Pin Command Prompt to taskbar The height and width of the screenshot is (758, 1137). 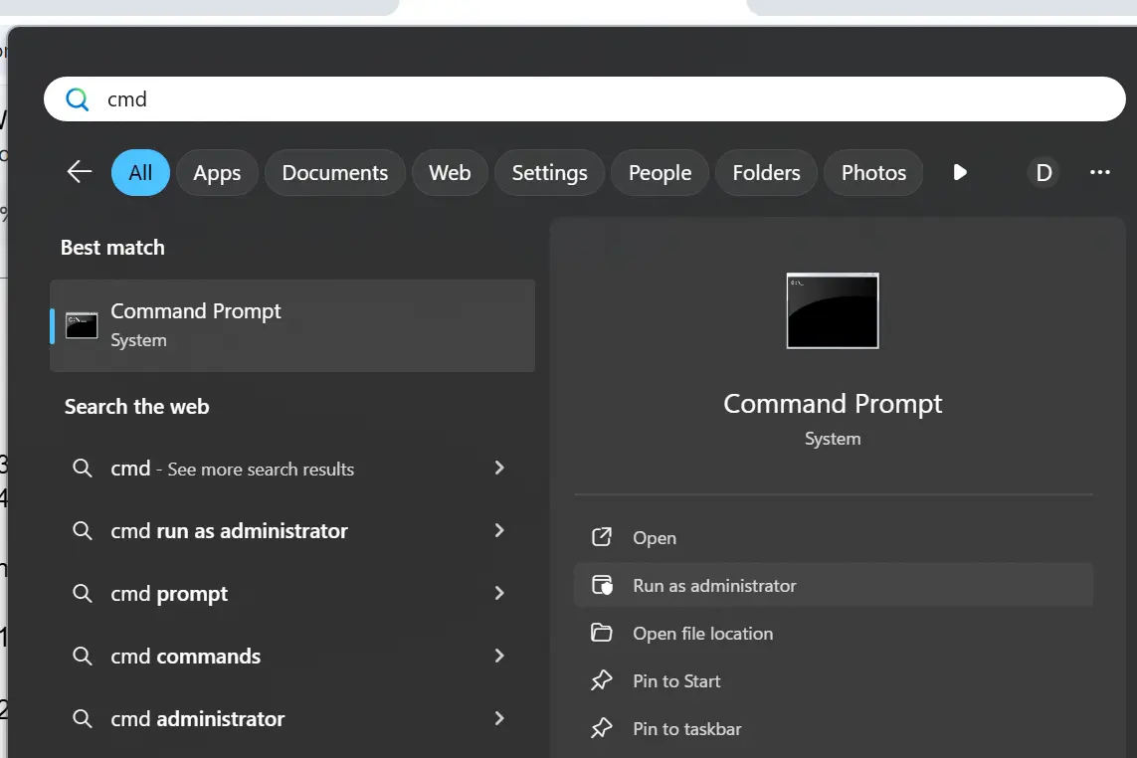[686, 729]
